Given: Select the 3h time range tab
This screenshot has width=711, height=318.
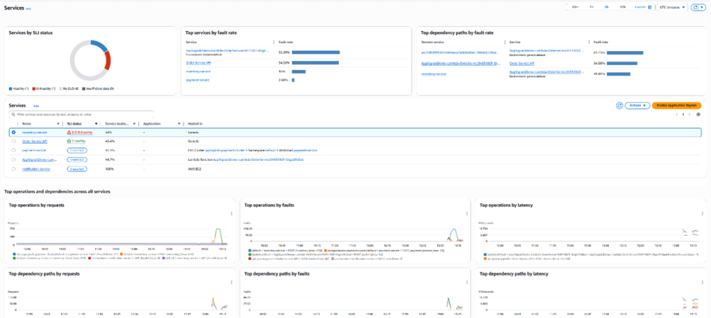Looking at the screenshot, I should (x=606, y=7).
